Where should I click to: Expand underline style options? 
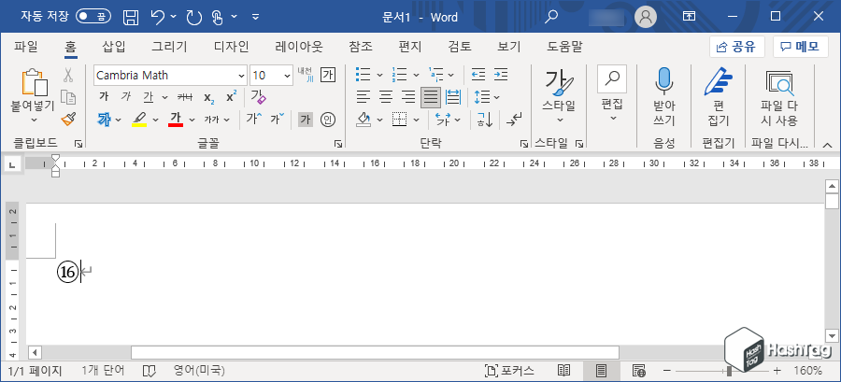[164, 97]
